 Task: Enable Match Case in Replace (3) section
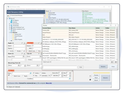click(28, 51)
